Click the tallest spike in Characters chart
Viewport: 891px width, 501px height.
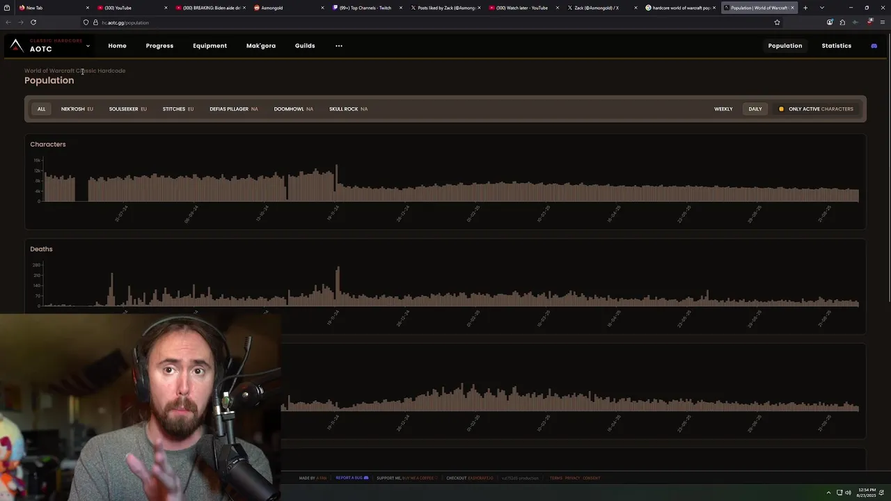[337, 183]
